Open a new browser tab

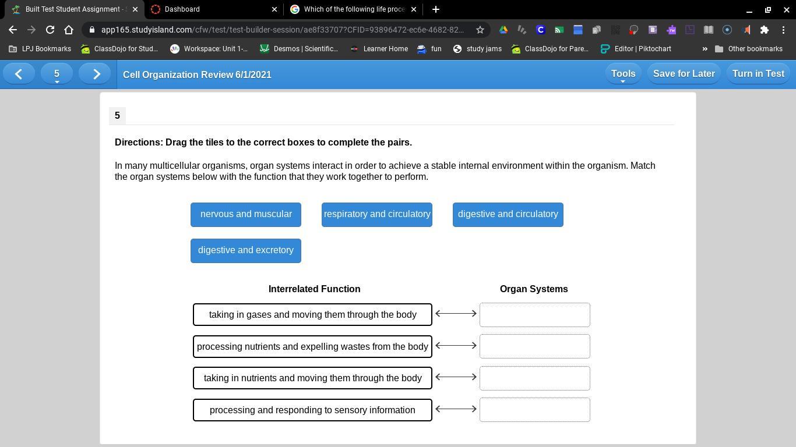(436, 9)
